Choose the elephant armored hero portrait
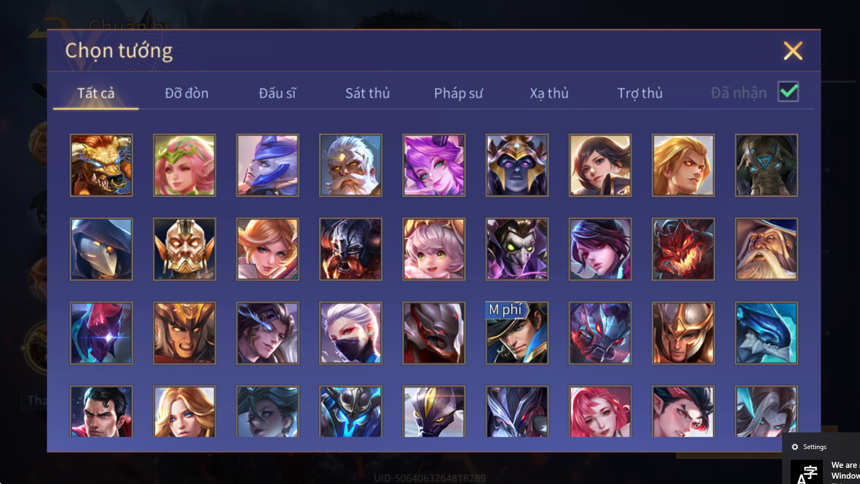The height and width of the screenshot is (484, 860). pyautogui.click(x=766, y=165)
